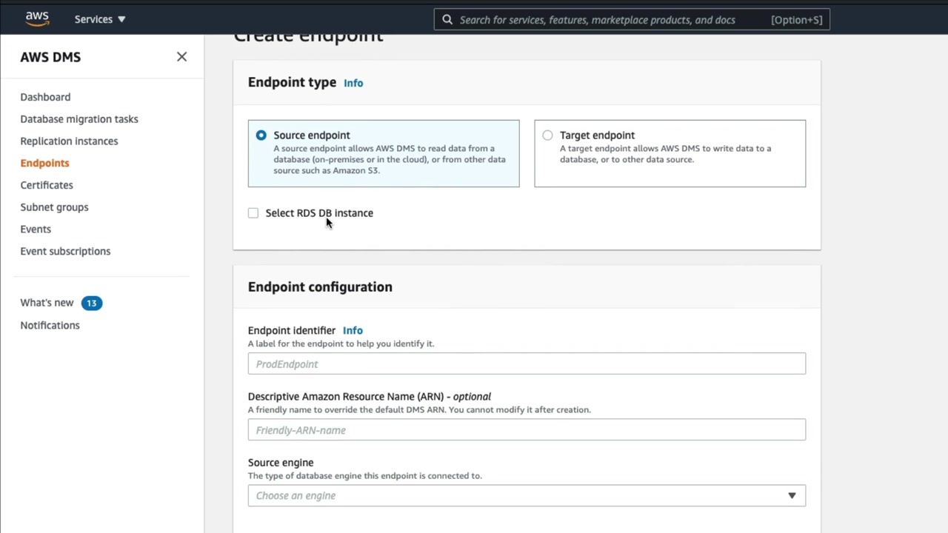Open Replication instances page
The height and width of the screenshot is (533, 948).
pyautogui.click(x=69, y=141)
